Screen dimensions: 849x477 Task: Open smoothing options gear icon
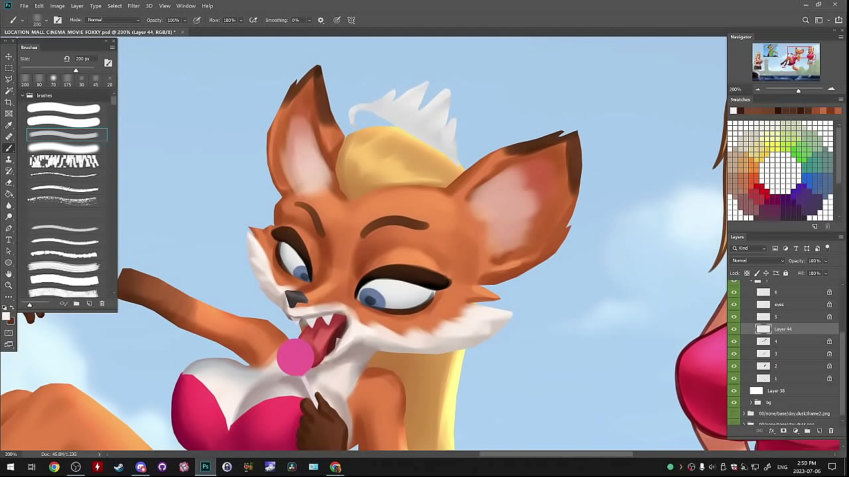[321, 20]
